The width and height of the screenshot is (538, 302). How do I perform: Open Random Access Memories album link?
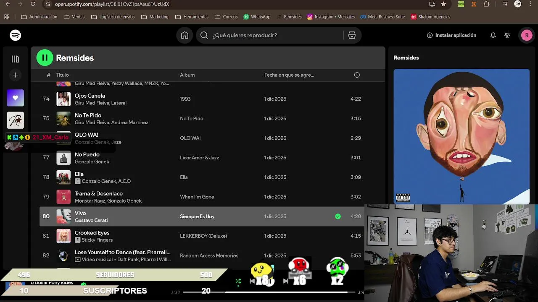coord(209,255)
